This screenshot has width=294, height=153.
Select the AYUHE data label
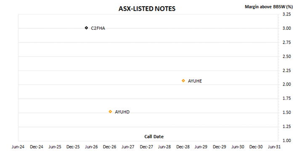(x=195, y=81)
